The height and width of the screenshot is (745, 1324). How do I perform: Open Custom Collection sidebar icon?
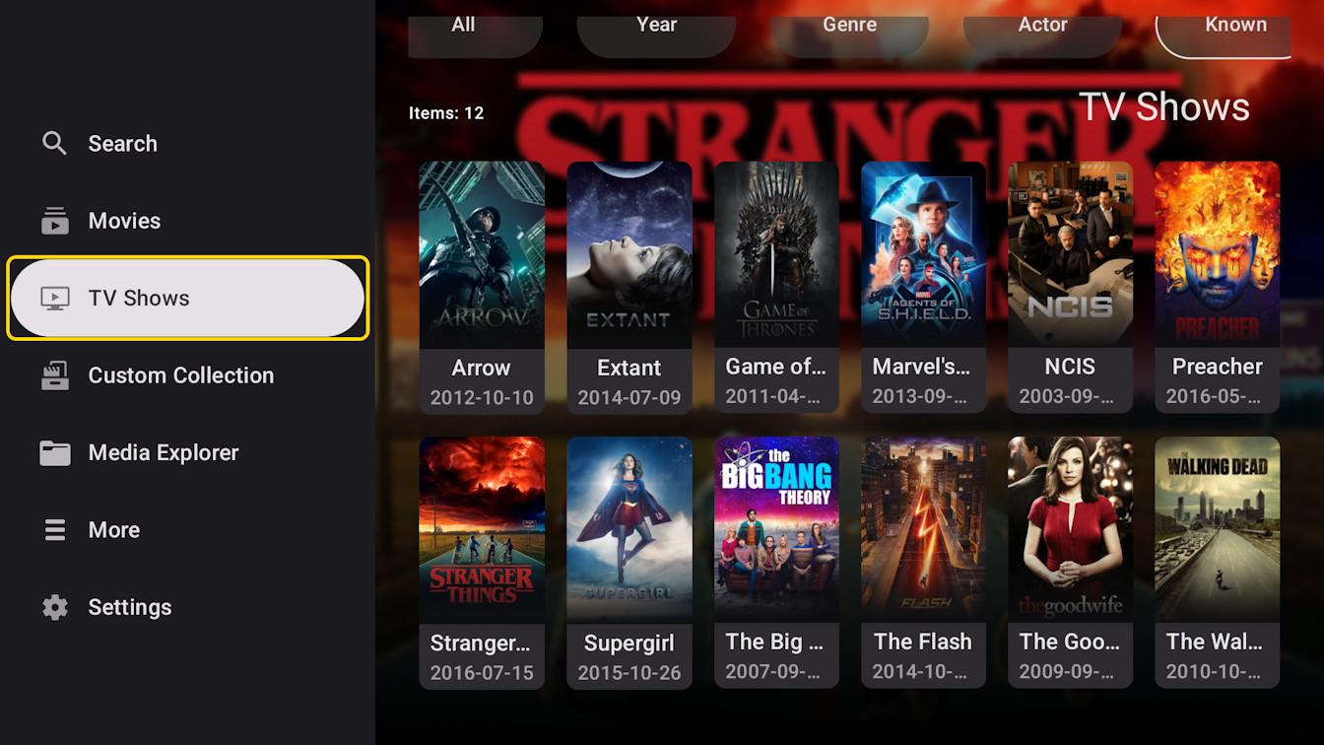[55, 375]
